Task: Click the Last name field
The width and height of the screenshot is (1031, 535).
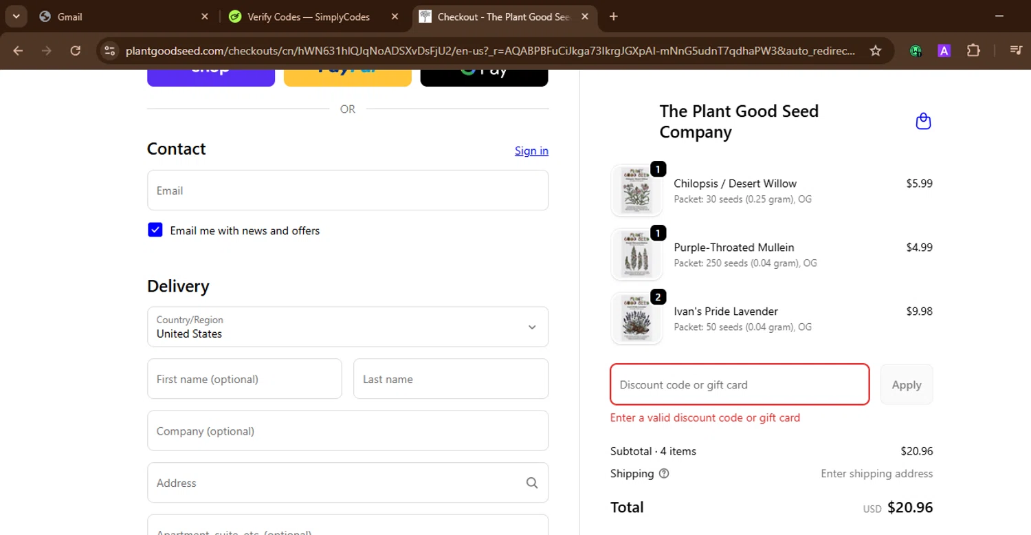Action: (x=451, y=379)
